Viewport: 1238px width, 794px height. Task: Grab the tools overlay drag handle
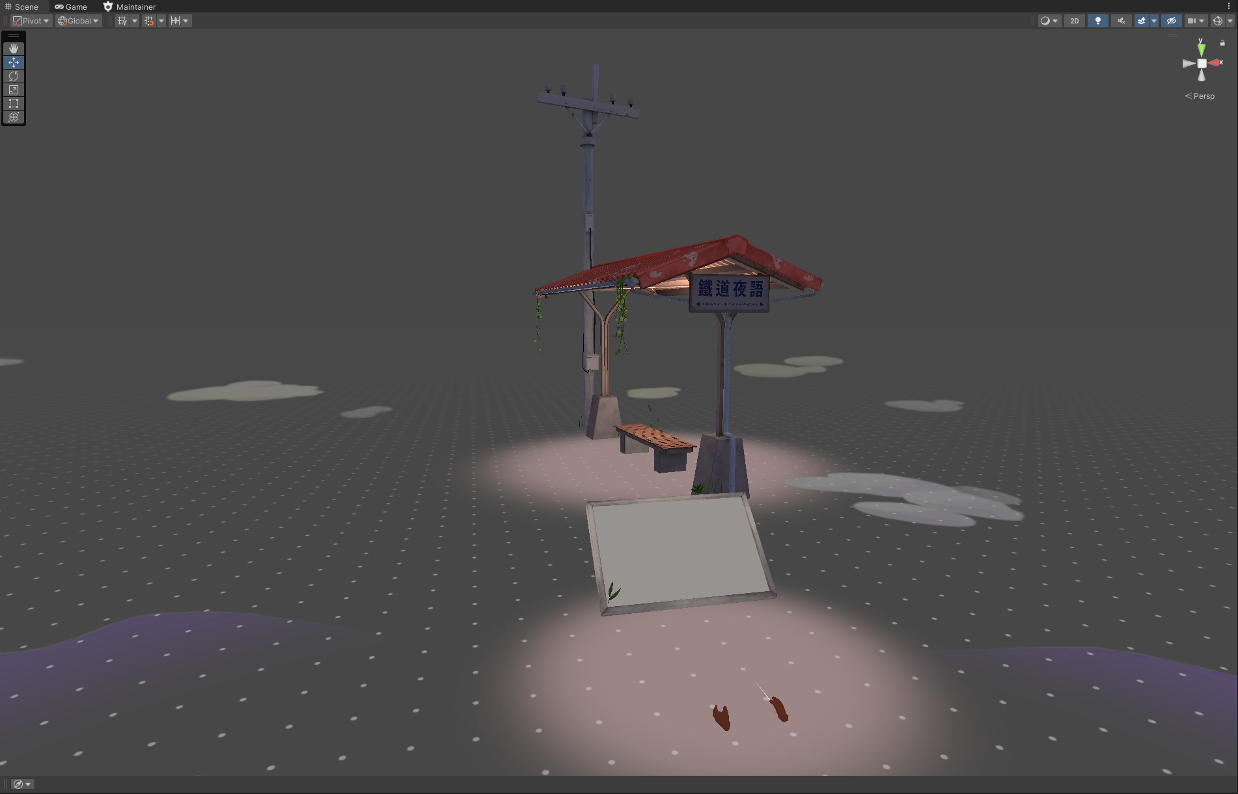tap(14, 36)
